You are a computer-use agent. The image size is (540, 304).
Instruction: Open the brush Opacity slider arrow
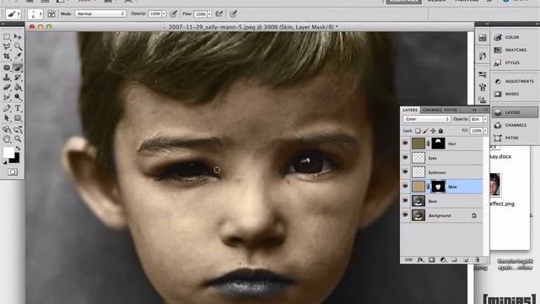(164, 14)
